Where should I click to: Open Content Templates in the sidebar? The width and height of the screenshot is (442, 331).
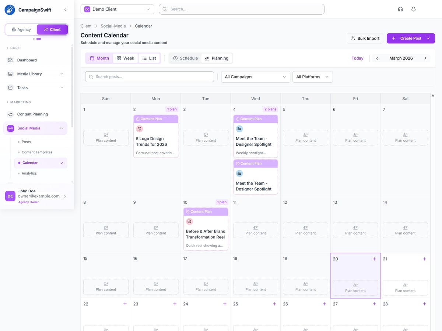tap(37, 152)
